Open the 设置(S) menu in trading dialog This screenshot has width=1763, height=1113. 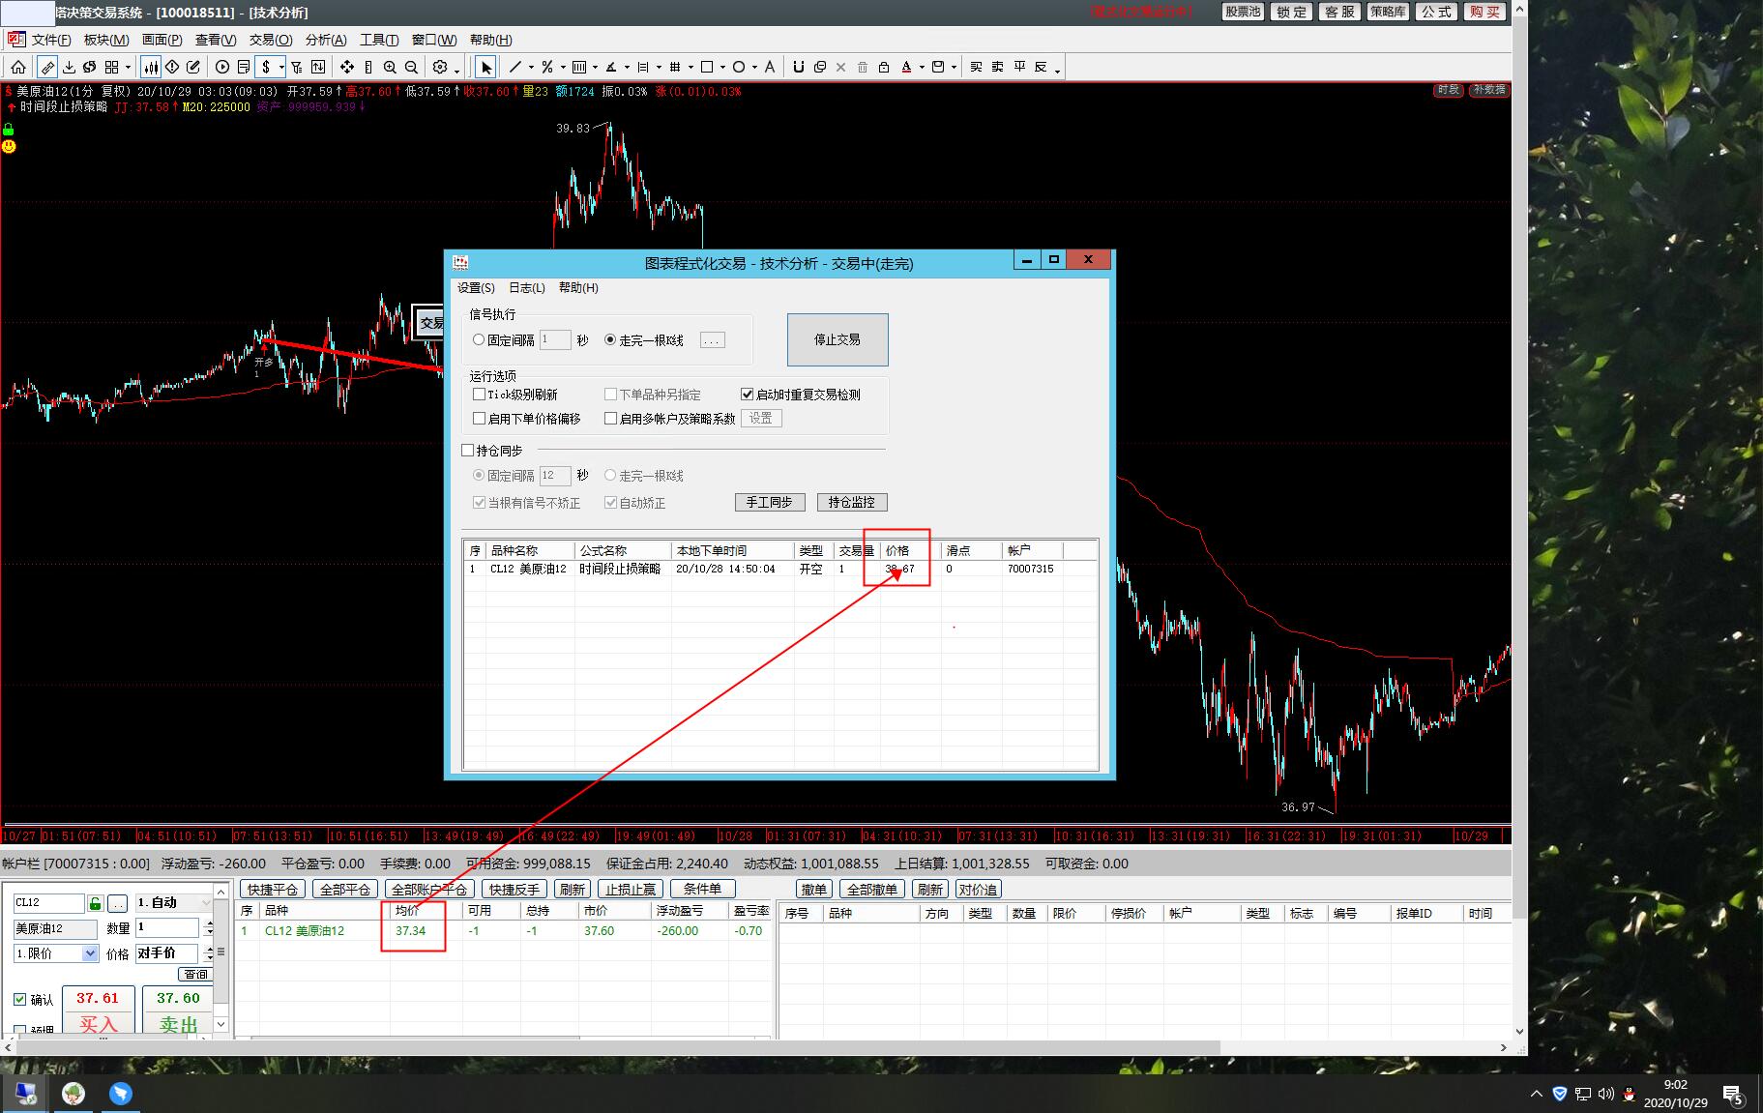[476, 288]
